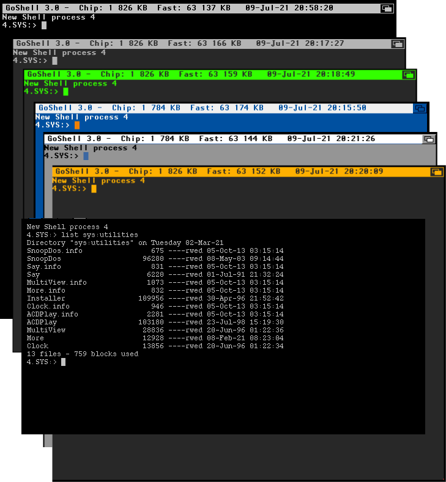
Task: Click depth gadget of blue GoShell window
Action: 420,108
